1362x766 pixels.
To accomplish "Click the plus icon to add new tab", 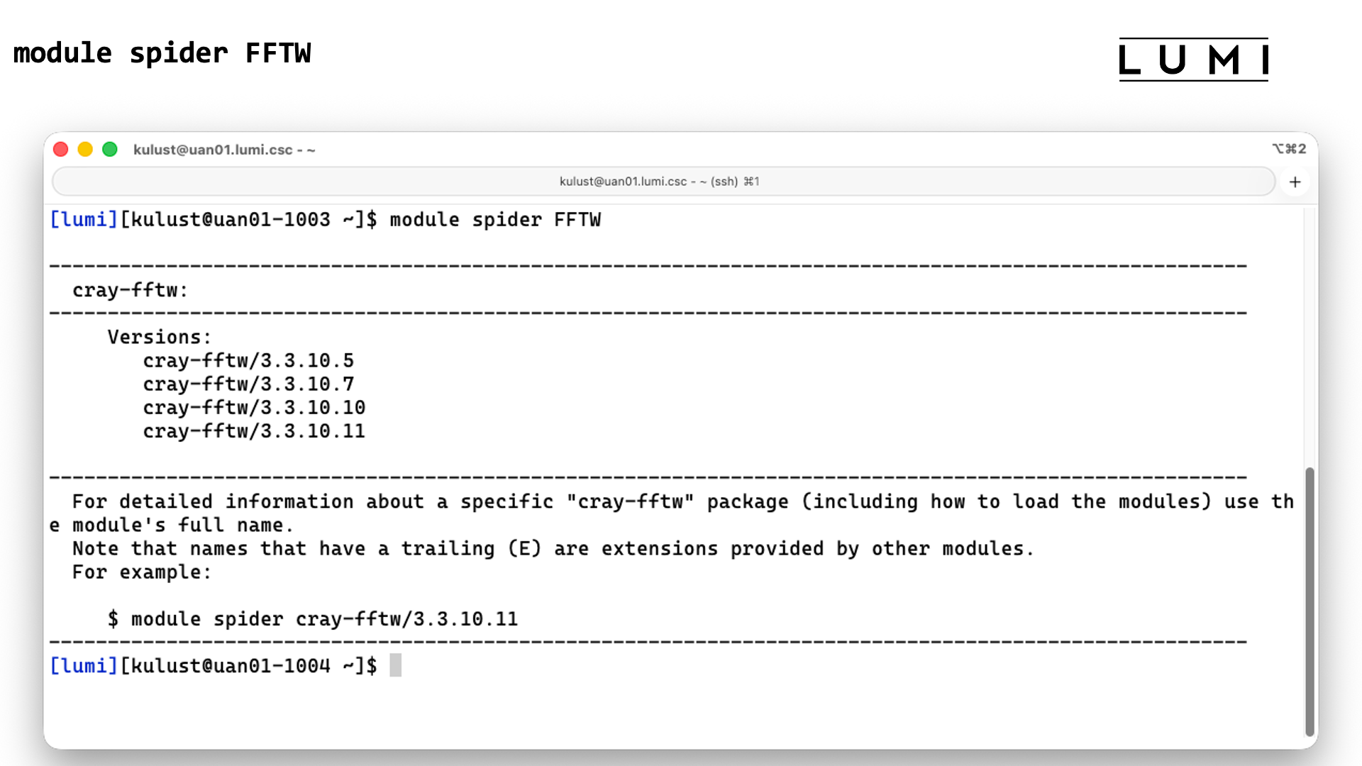I will pos(1295,182).
